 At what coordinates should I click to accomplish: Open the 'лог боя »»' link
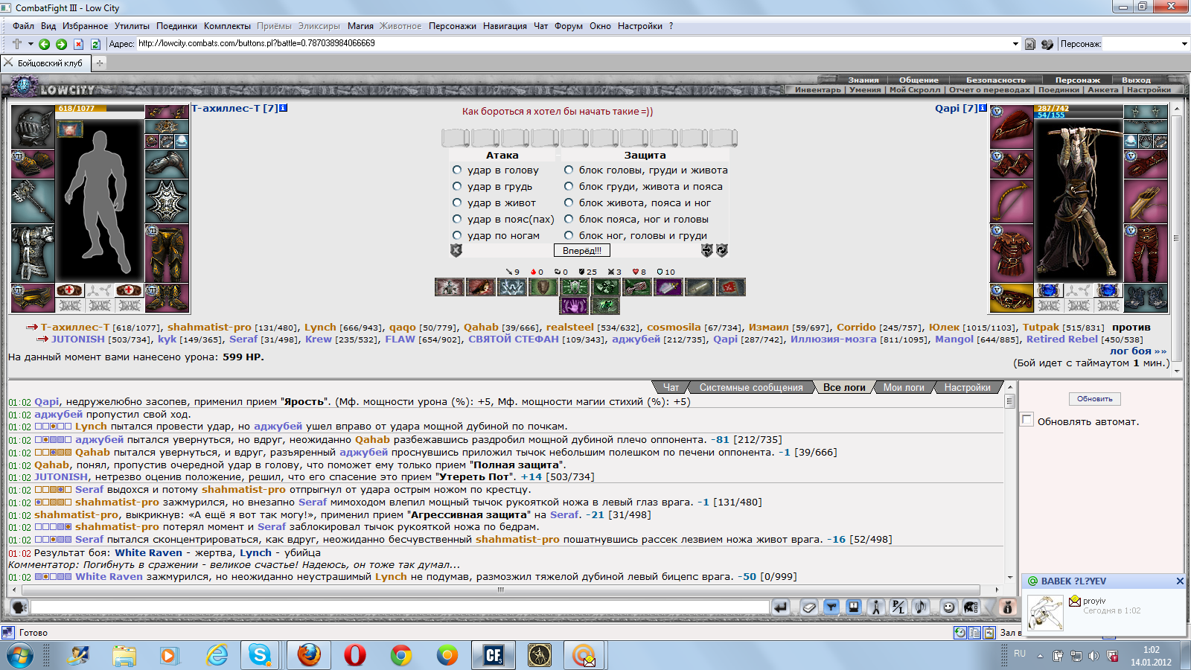[1138, 351]
